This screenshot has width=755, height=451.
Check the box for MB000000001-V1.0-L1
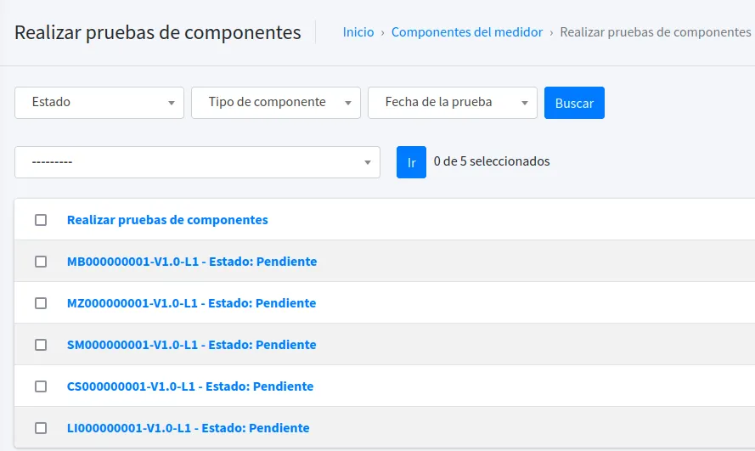coord(41,262)
